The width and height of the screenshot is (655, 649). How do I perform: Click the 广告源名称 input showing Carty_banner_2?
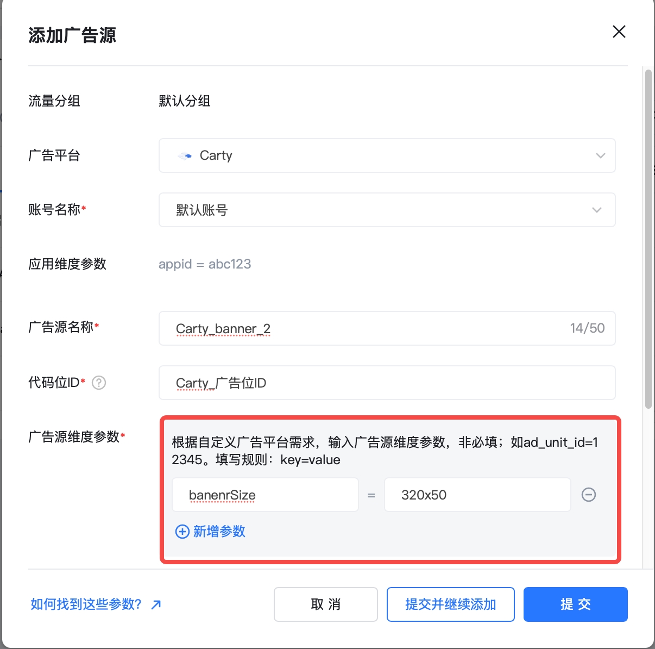(x=387, y=328)
